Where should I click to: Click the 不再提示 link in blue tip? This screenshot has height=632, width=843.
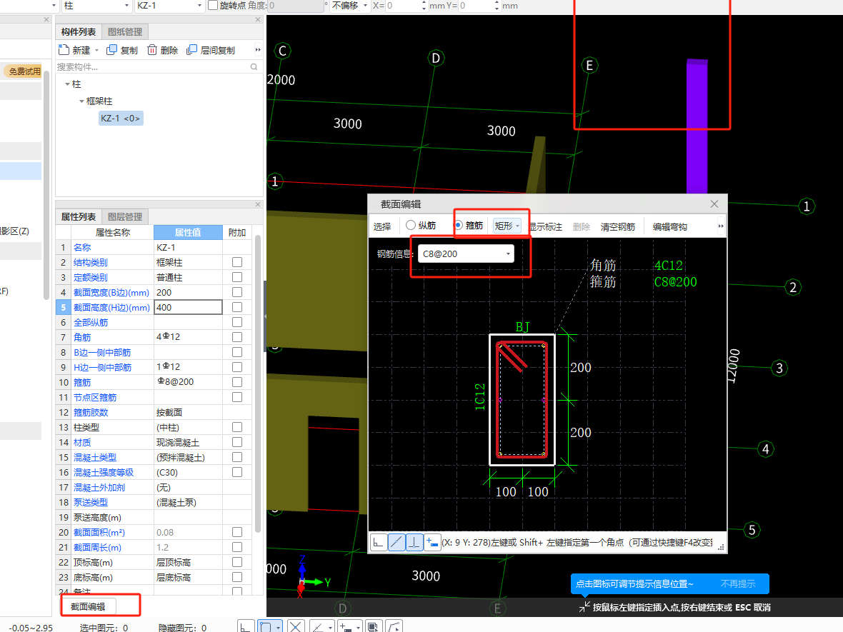(737, 583)
